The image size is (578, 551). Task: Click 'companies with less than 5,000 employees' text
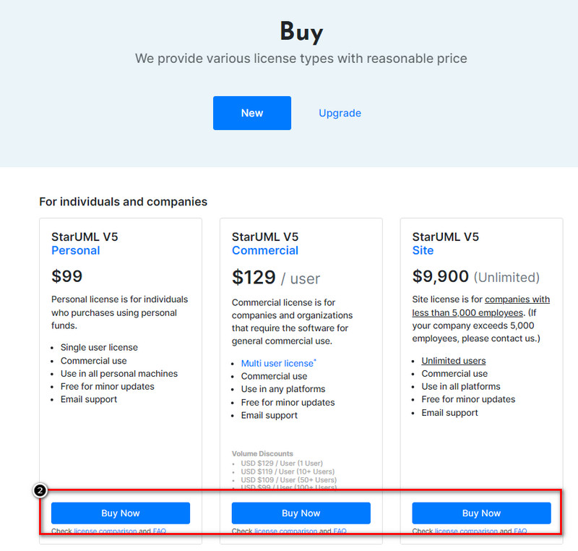[480, 306]
